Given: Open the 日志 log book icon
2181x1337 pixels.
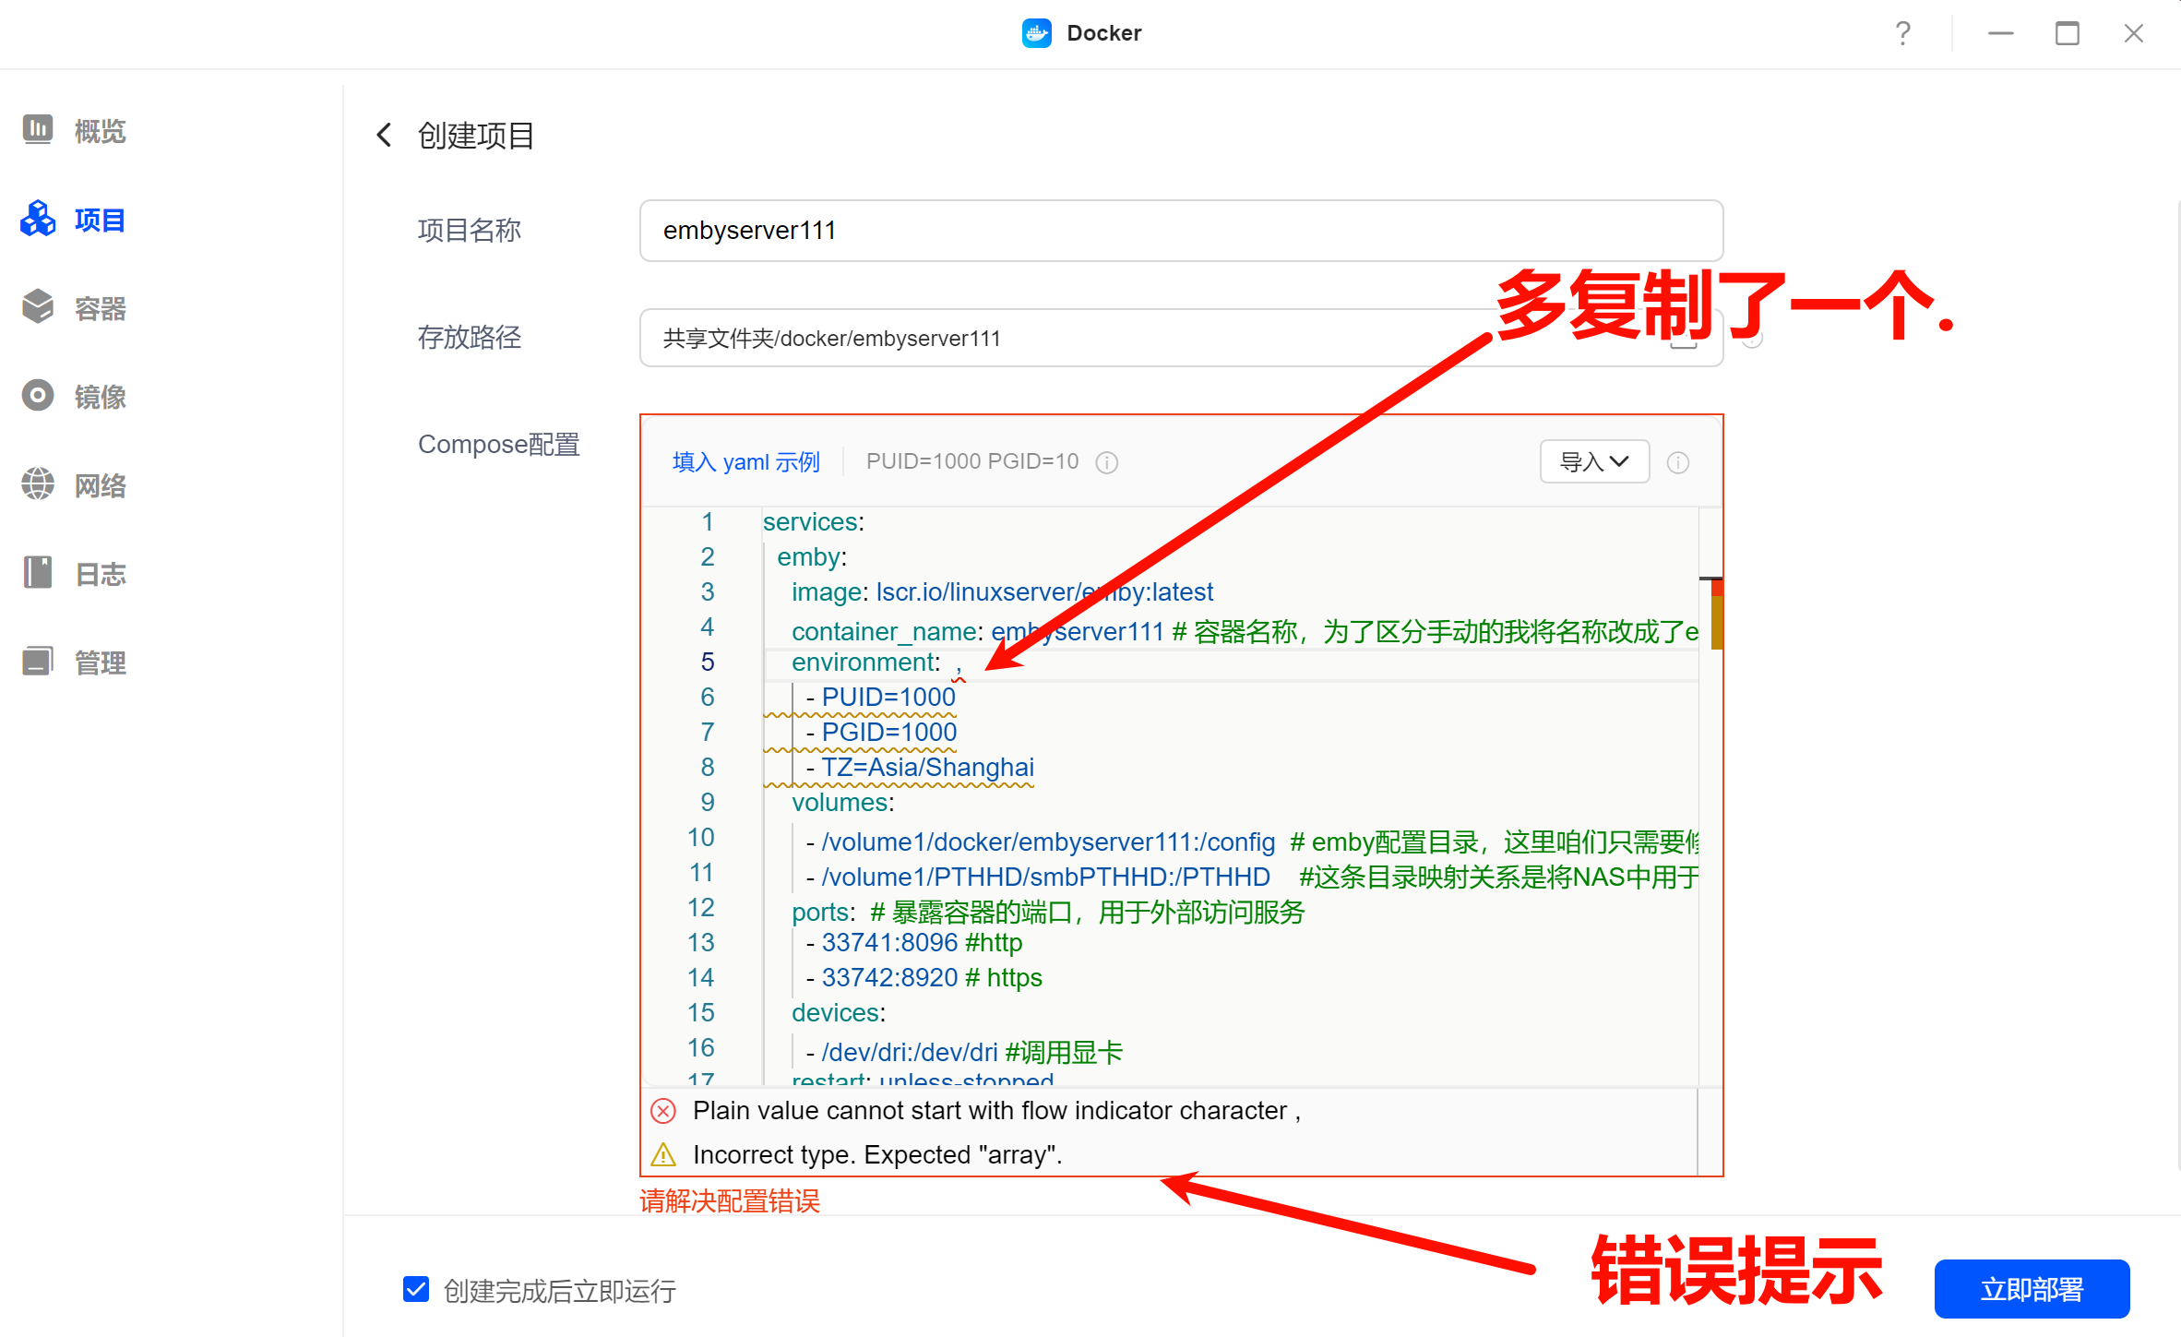Looking at the screenshot, I should tap(38, 573).
